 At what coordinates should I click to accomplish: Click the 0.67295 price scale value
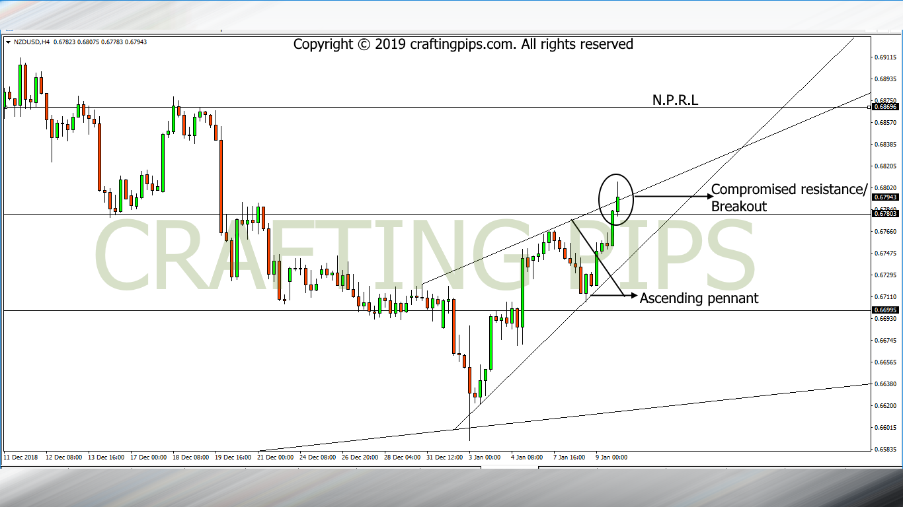click(884, 275)
